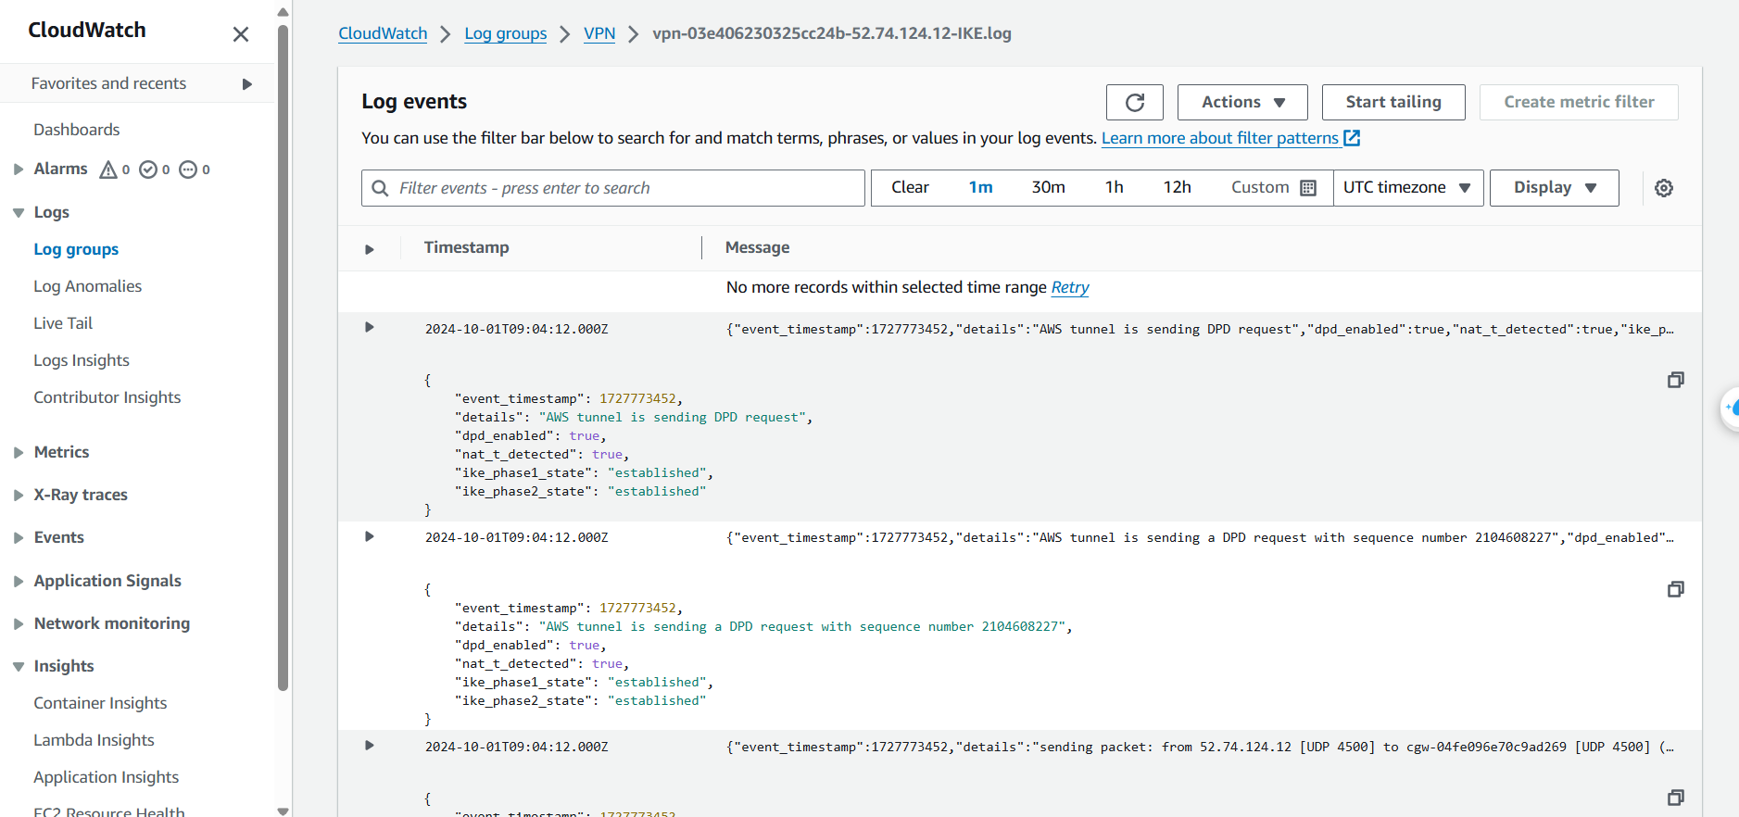Open Learn more about filter patterns link
1739x817 pixels.
tap(1220, 138)
